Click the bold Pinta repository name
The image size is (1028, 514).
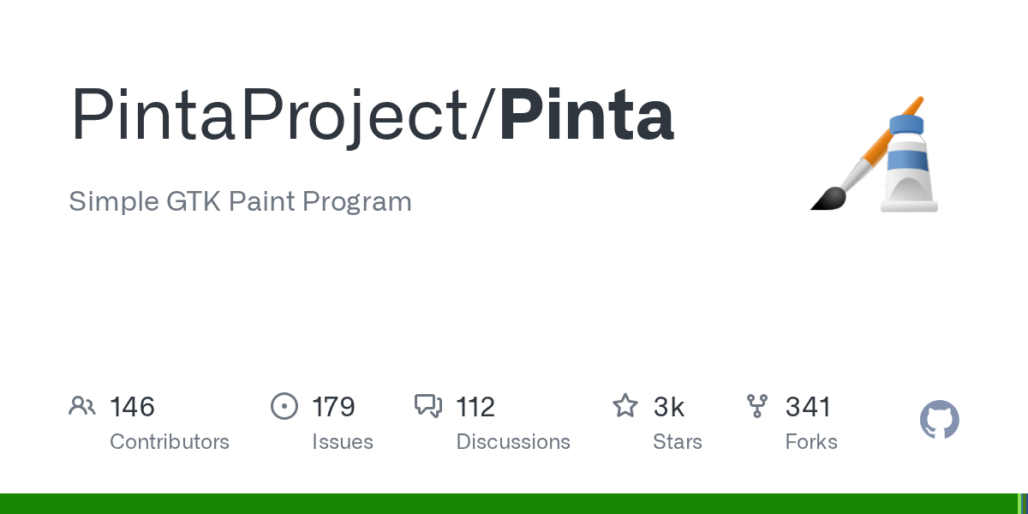tap(587, 116)
